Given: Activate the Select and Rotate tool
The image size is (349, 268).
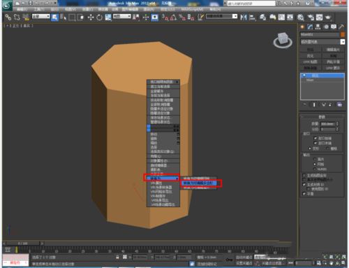Looking at the screenshot, I should tap(99, 17).
